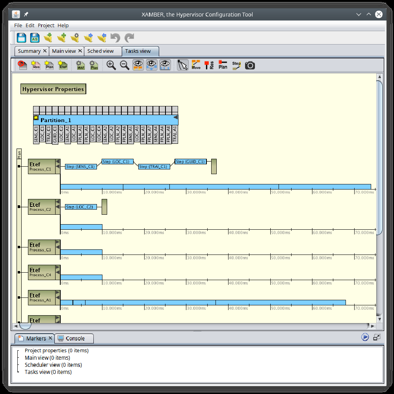This screenshot has height=394, width=394.
Task: Click the starred Res creation icon
Action: [x=36, y=65]
